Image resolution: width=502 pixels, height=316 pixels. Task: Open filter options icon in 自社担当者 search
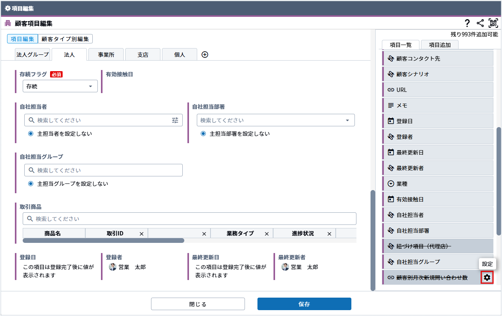point(175,120)
